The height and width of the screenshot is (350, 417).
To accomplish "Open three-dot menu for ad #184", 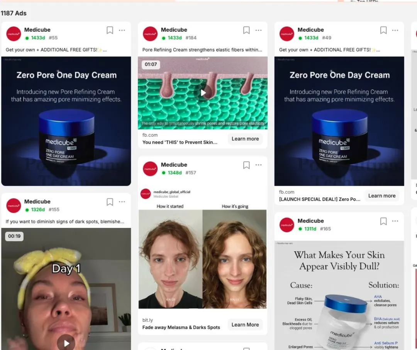I will click(x=258, y=31).
